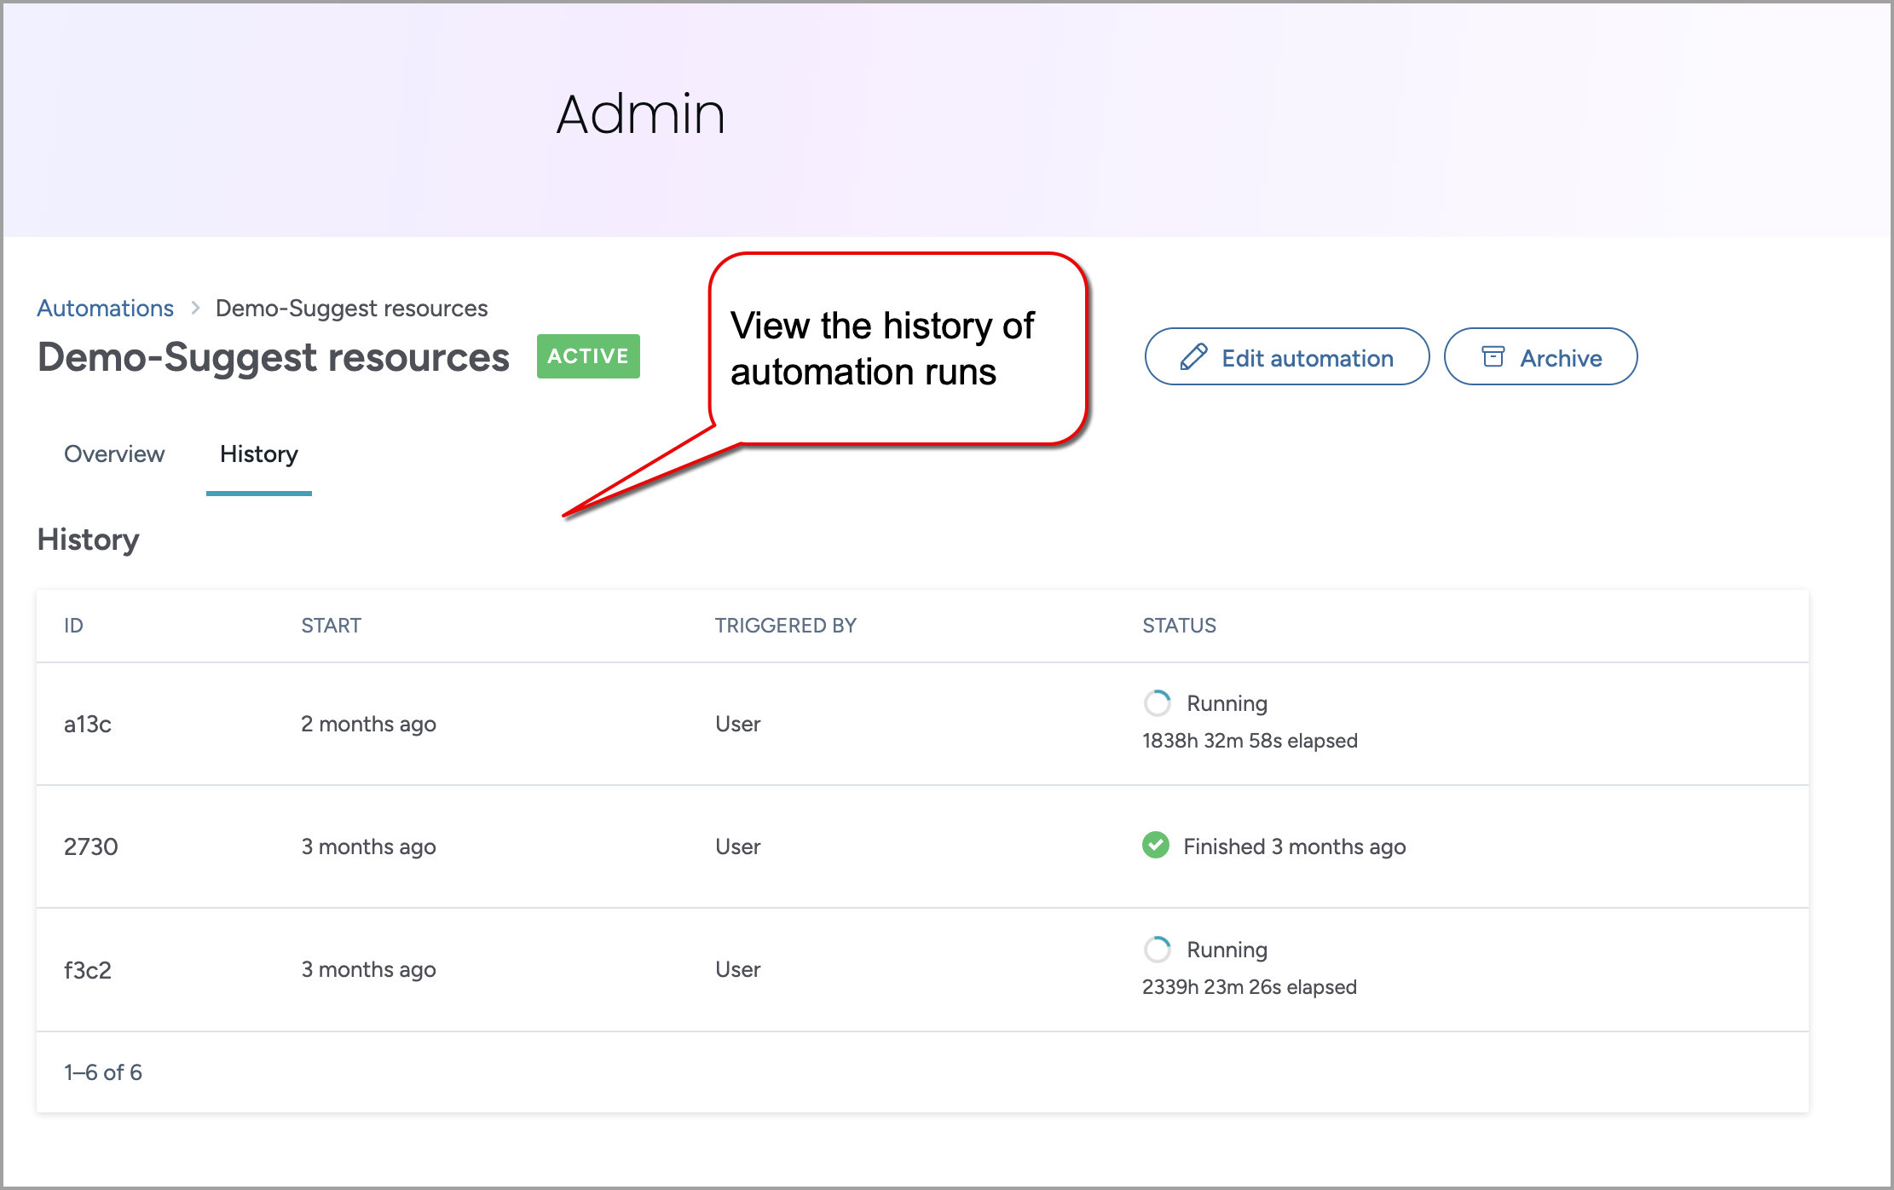The image size is (1894, 1190).
Task: Click the Running spinner icon for run a13c
Action: pyautogui.click(x=1157, y=703)
